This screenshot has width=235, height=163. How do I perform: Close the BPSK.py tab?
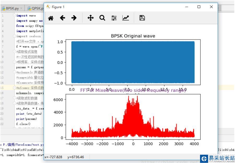pyautogui.click(x=21, y=8)
